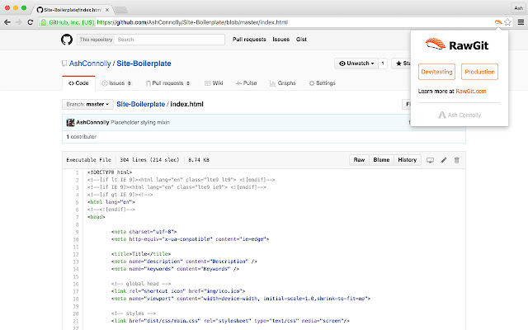Click the Star repository button
This screenshot has width=528, height=330.
pos(402,64)
